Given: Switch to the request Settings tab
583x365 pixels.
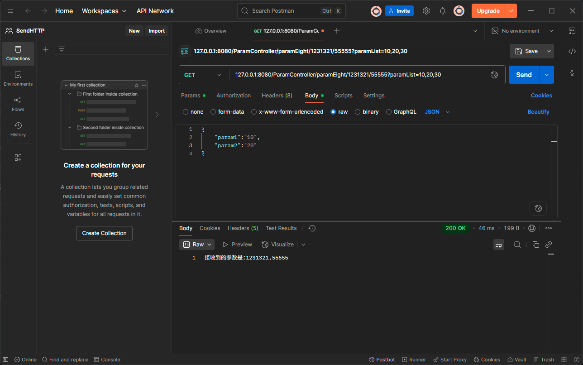Looking at the screenshot, I should coord(374,96).
